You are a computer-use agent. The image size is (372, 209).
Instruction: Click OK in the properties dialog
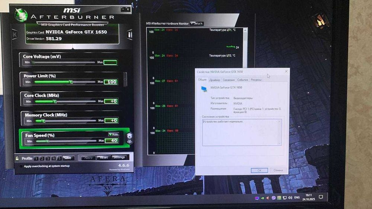[x=259, y=170]
